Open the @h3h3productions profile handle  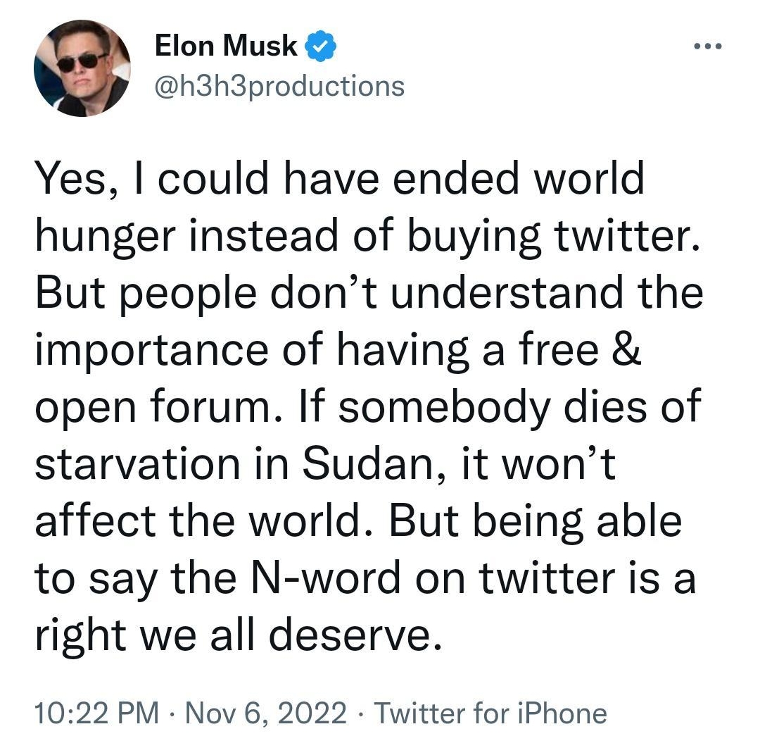pos(279,86)
